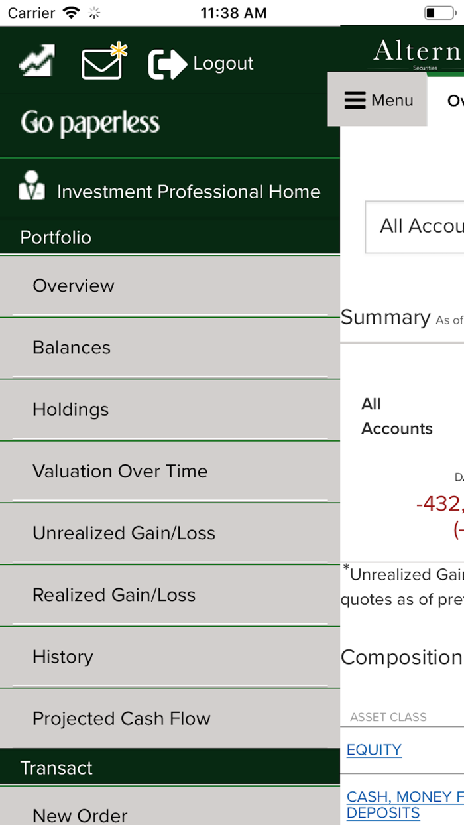464x825 pixels.
Task: Select Overview from the menu
Action: 73,286
